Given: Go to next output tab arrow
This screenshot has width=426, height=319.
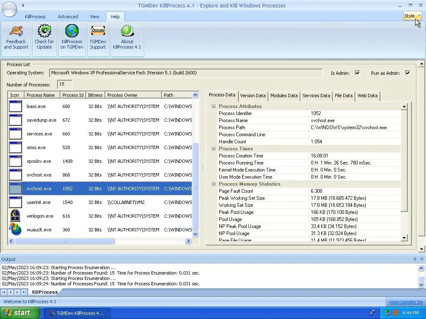Looking at the screenshot, I should 17,292.
